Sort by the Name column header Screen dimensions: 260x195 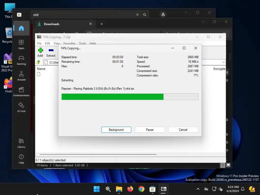pyautogui.click(x=41, y=69)
